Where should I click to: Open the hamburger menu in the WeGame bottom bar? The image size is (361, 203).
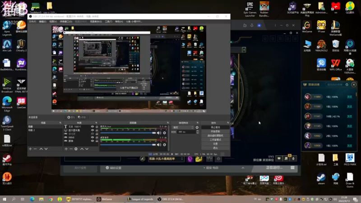coord(292,168)
